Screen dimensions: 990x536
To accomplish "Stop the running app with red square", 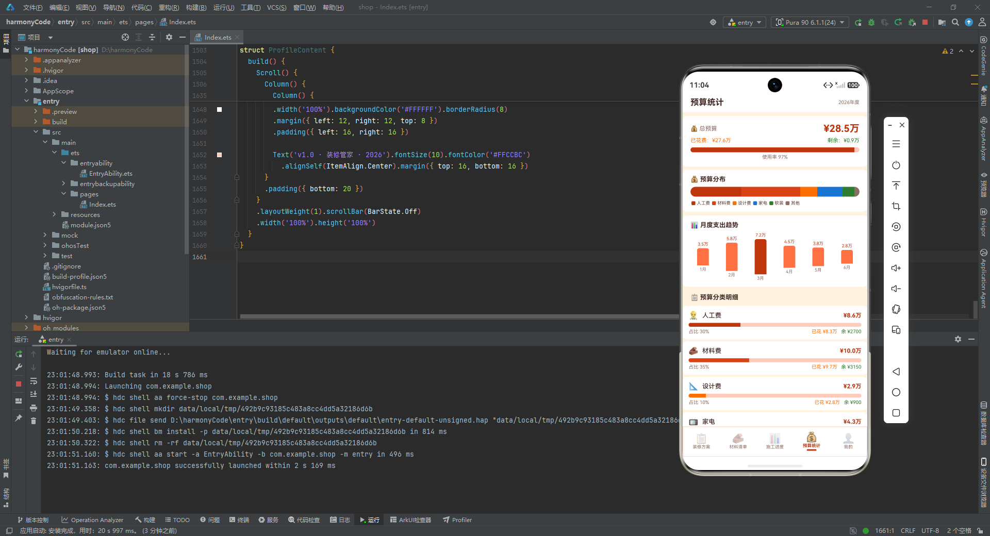I will tap(925, 22).
